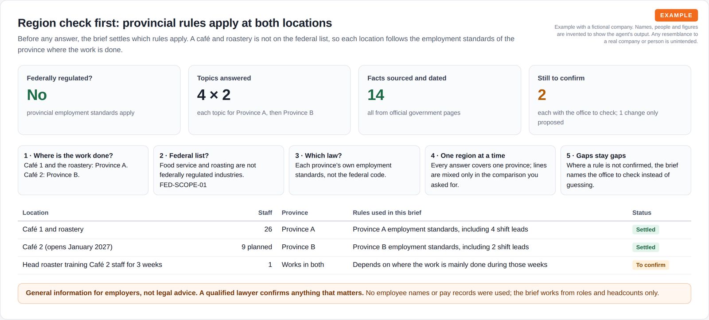Select the 'Head roaster training Café 2 staff' row
The height and width of the screenshot is (320, 709).
coord(354,265)
